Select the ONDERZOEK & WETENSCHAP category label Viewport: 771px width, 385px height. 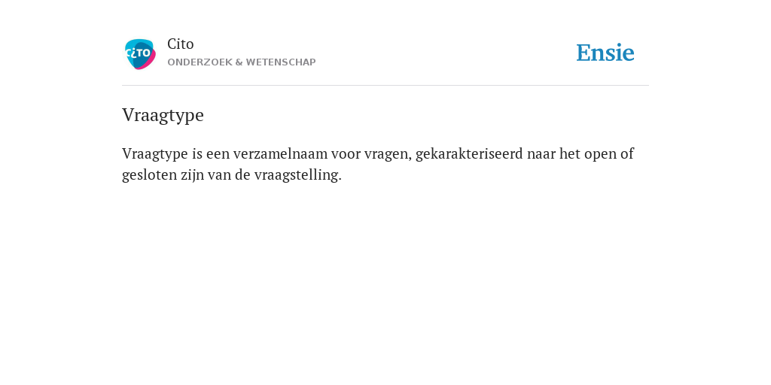click(242, 62)
